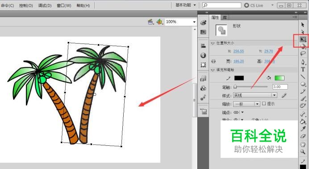Select the Line tool
Screen dimensions: 309x169
point(303,77)
